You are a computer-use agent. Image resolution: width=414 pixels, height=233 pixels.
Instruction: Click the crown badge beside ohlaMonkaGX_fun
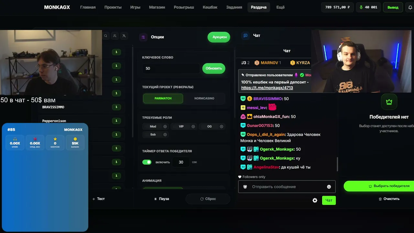coord(249,116)
